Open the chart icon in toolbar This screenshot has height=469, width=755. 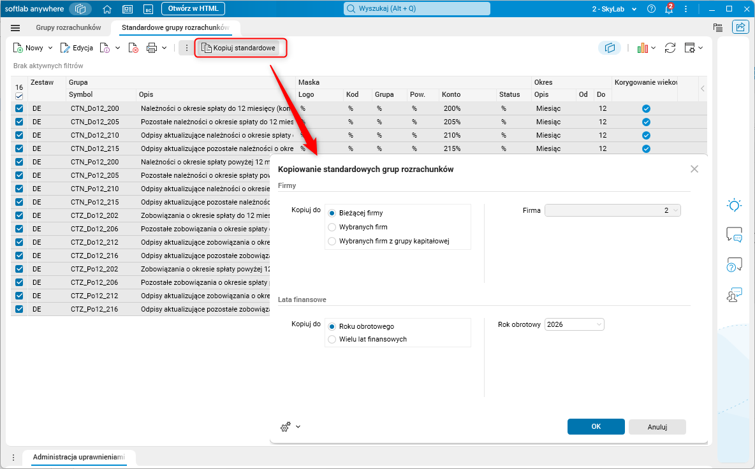click(x=642, y=48)
